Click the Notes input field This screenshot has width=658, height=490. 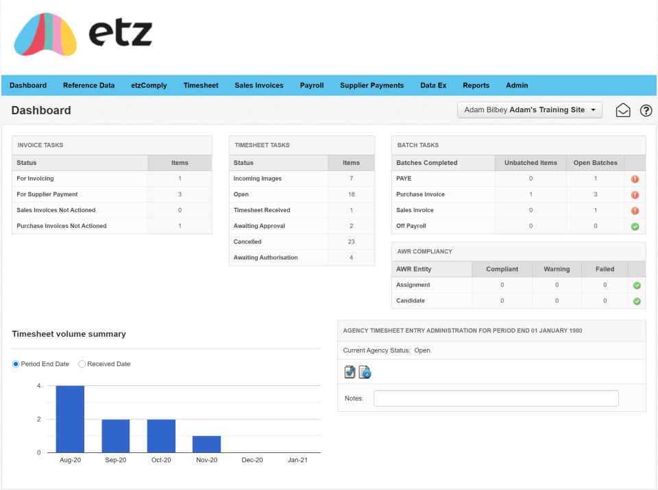pos(496,398)
